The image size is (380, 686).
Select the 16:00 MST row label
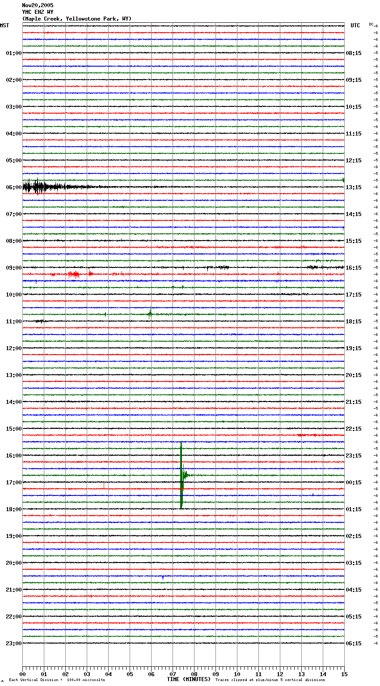pos(14,456)
